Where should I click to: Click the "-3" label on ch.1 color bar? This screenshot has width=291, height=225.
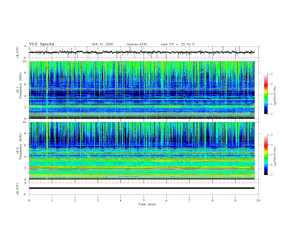[x=271, y=74]
